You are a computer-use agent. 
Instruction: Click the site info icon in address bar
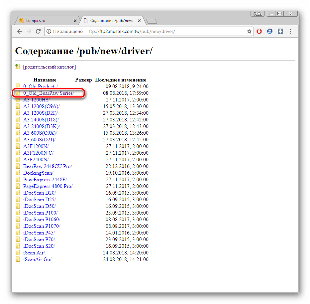tap(49, 31)
